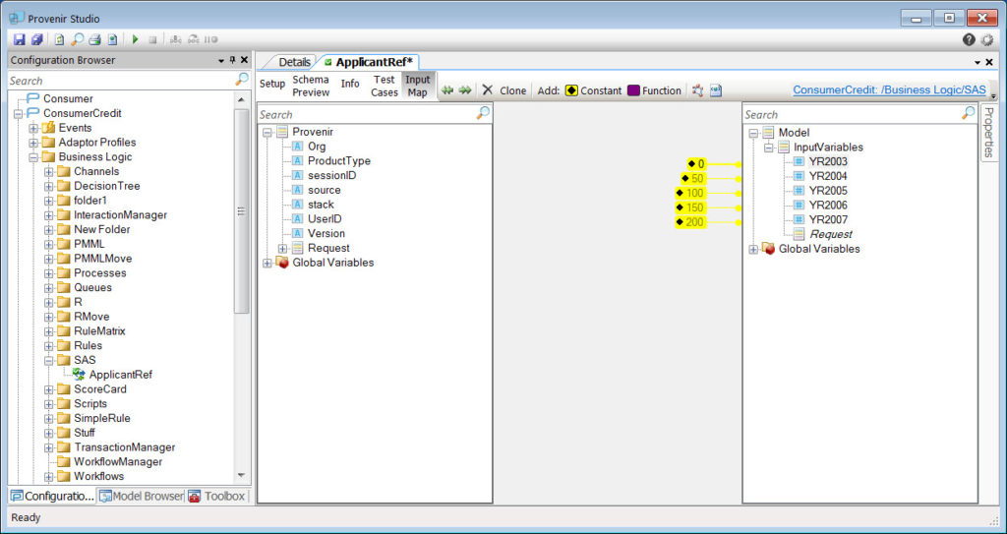This screenshot has height=534, width=1007.
Task: Expand the DecisionTree folder
Action: tap(49, 186)
